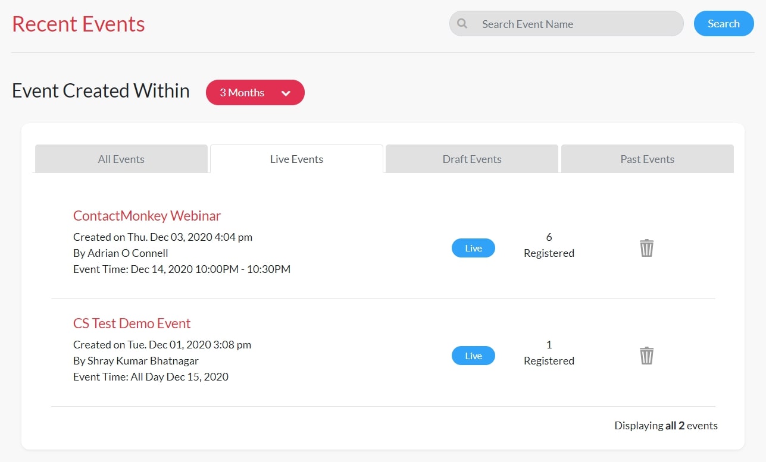The image size is (766, 462).
Task: Select the Live Events tab
Action: point(296,159)
